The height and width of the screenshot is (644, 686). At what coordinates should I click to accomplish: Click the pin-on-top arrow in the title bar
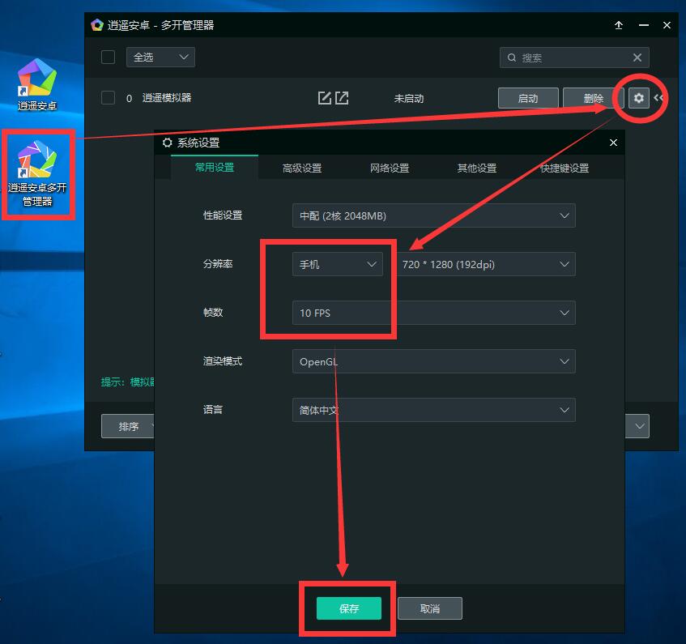click(619, 25)
